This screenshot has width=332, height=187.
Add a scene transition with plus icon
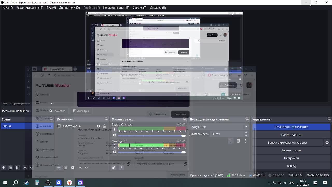[x=231, y=141]
